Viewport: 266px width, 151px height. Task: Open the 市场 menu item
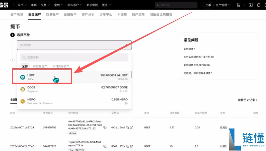coord(34,5)
